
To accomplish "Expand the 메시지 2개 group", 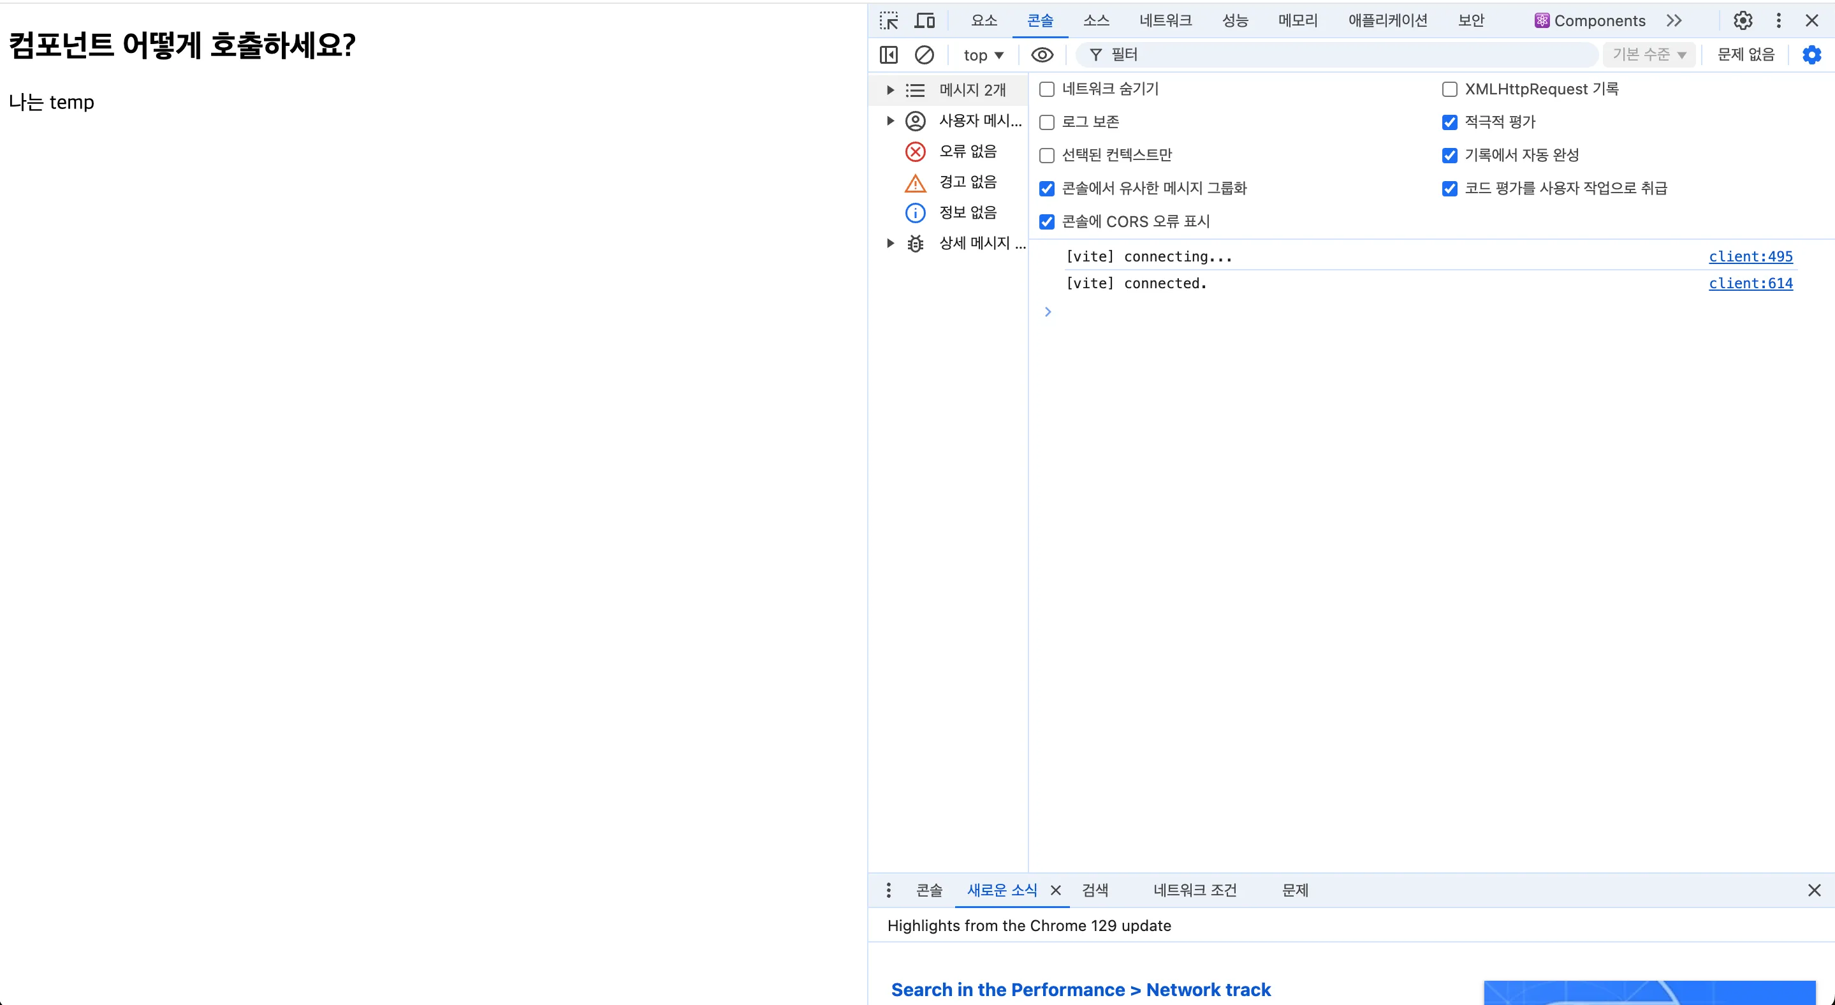I will point(889,90).
